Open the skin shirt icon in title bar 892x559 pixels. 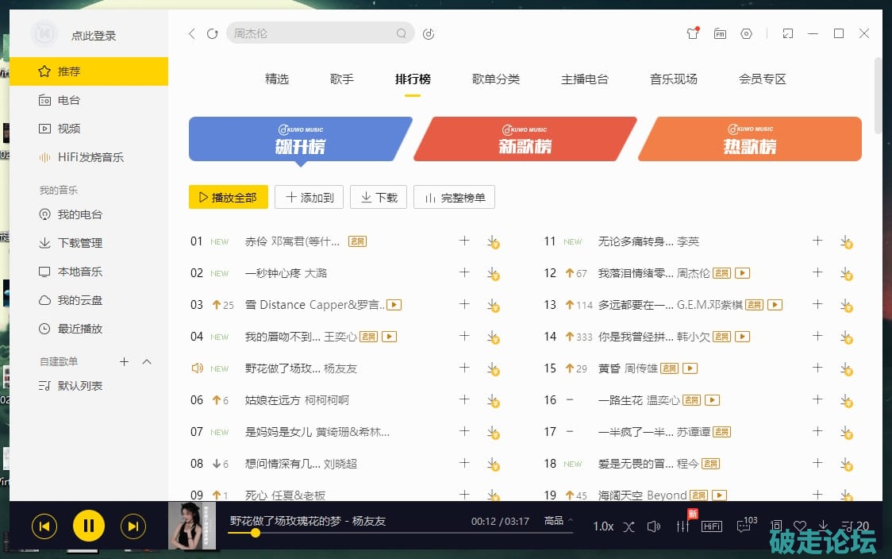(x=693, y=33)
